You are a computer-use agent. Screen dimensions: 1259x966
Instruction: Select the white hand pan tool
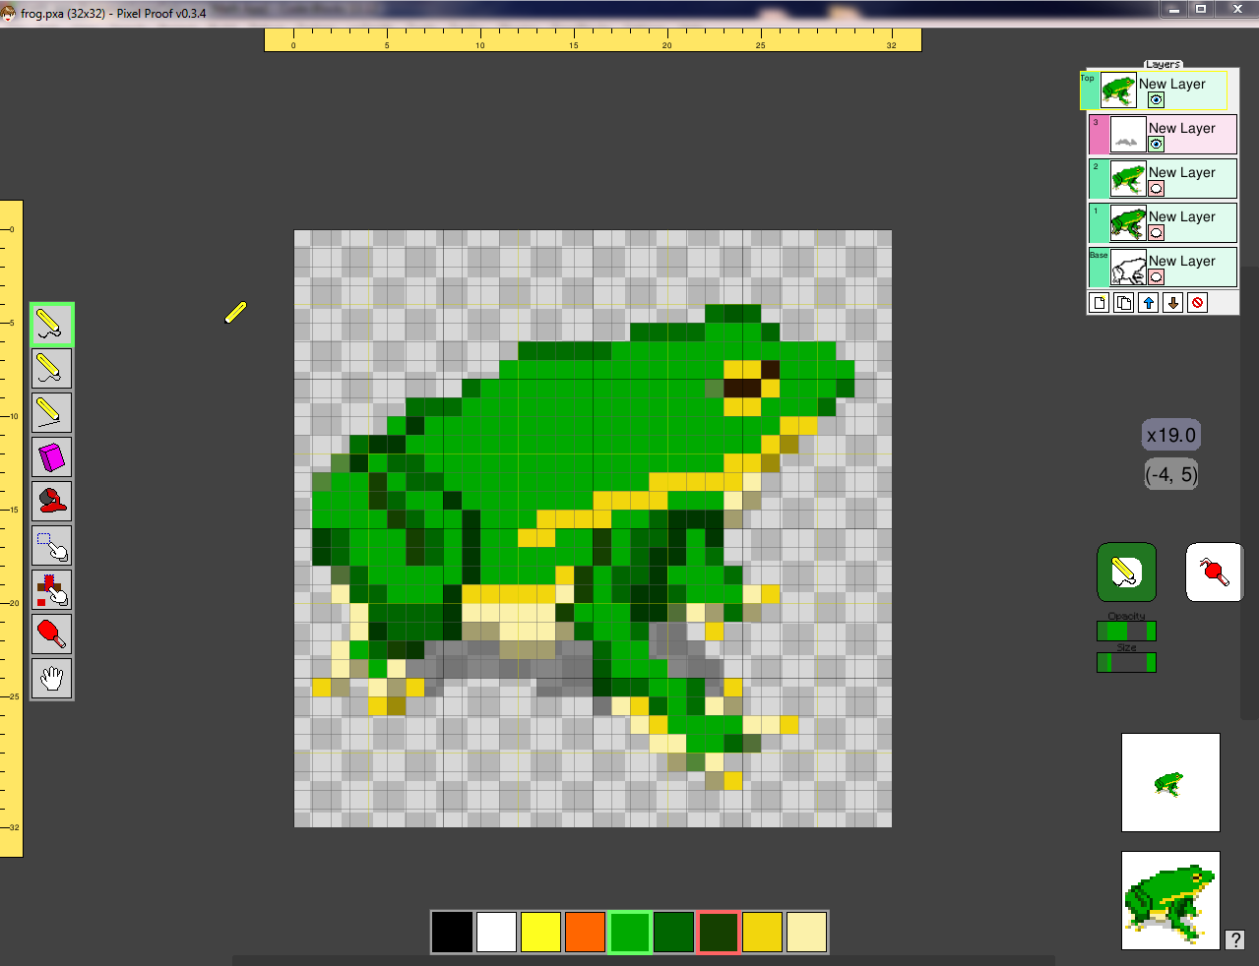click(51, 679)
